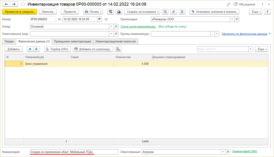Viewport: 274px width, 157px height.
Task: Open the table Еще menu
Action: click(x=262, y=49)
